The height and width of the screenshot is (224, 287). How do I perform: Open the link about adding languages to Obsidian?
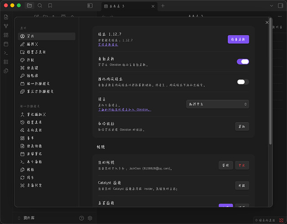(125, 109)
